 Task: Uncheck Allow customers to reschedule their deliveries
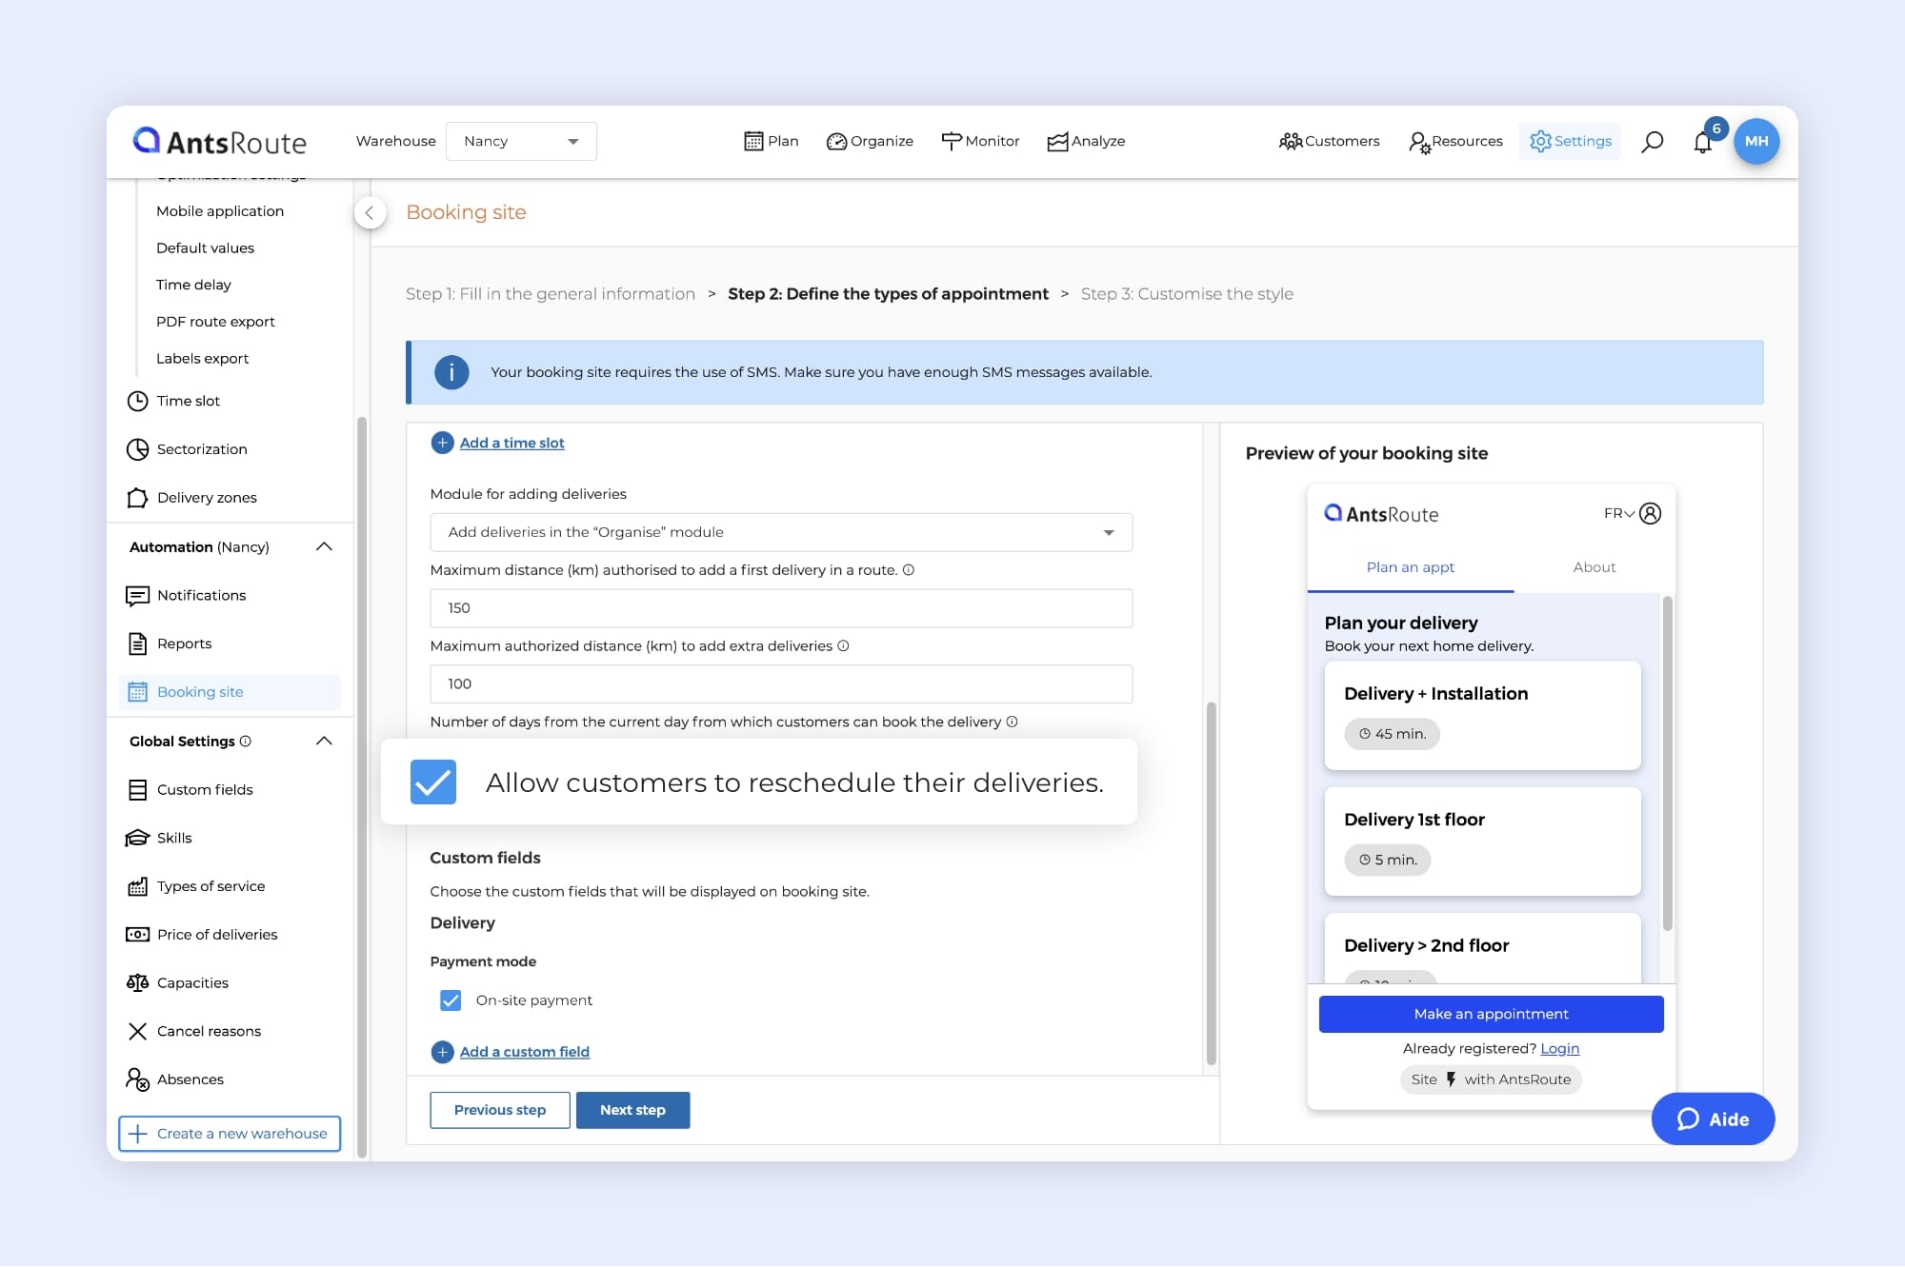433,782
